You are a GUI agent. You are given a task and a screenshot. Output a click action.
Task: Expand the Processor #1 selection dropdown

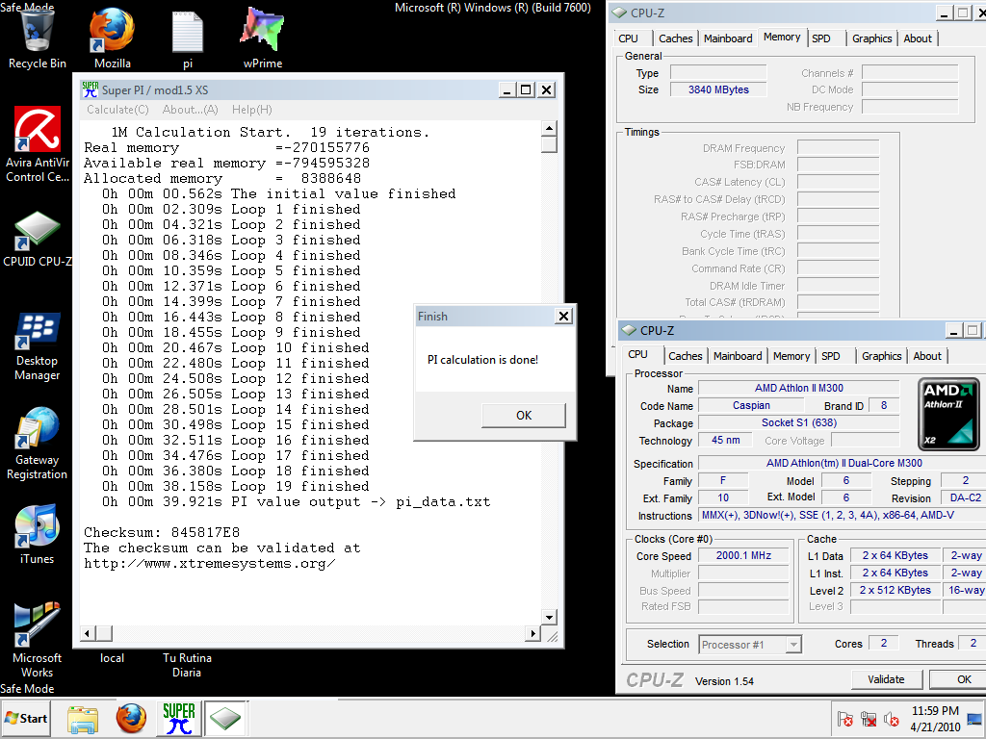coord(793,644)
